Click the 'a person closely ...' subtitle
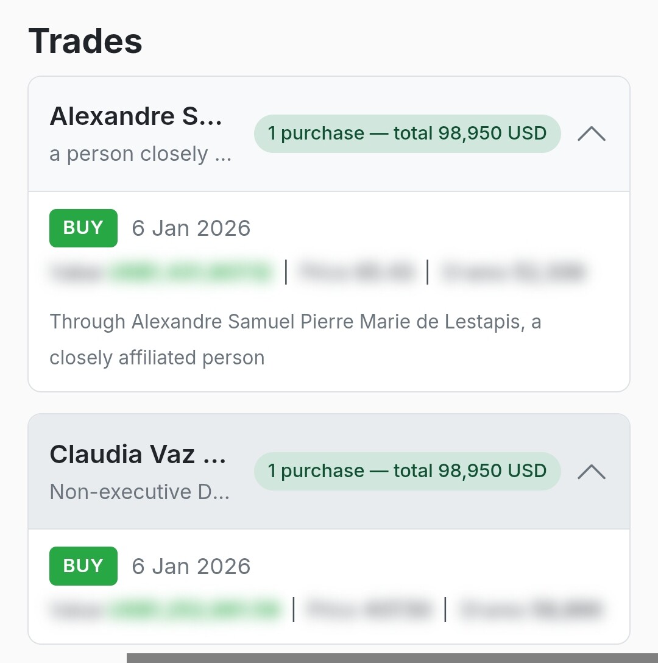The image size is (658, 663). (x=140, y=154)
